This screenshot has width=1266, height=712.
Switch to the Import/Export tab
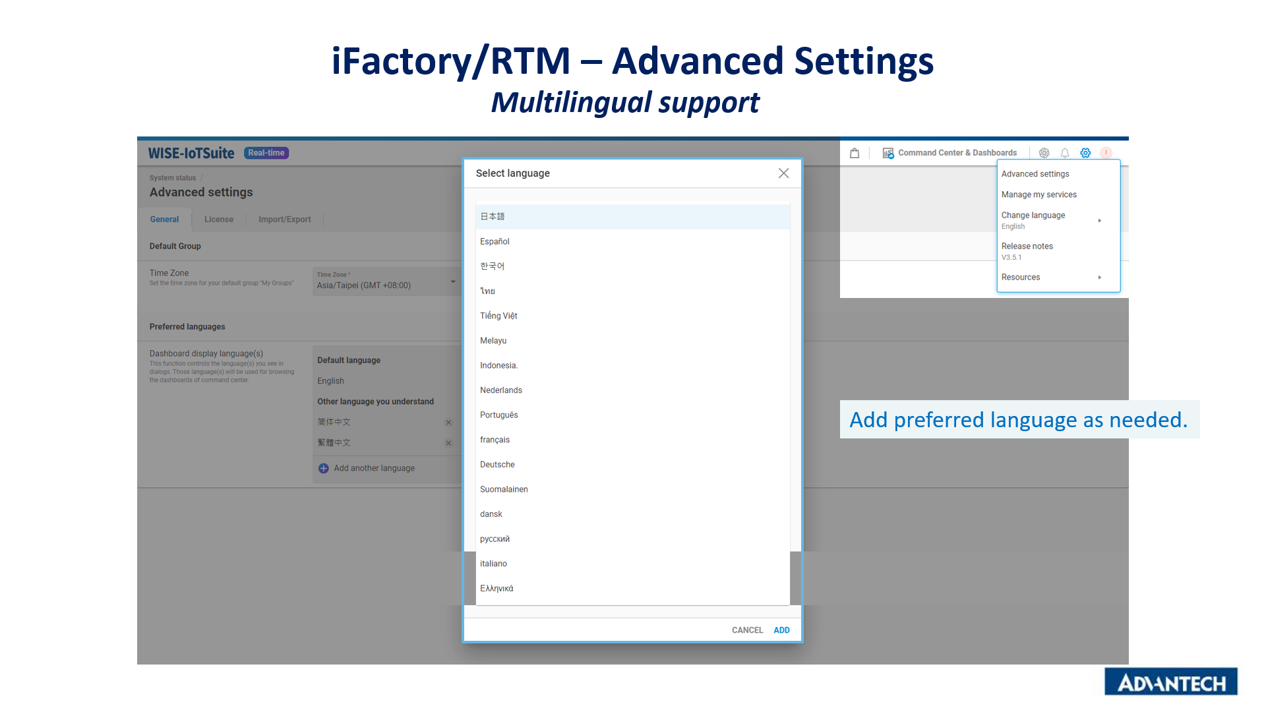[284, 220]
